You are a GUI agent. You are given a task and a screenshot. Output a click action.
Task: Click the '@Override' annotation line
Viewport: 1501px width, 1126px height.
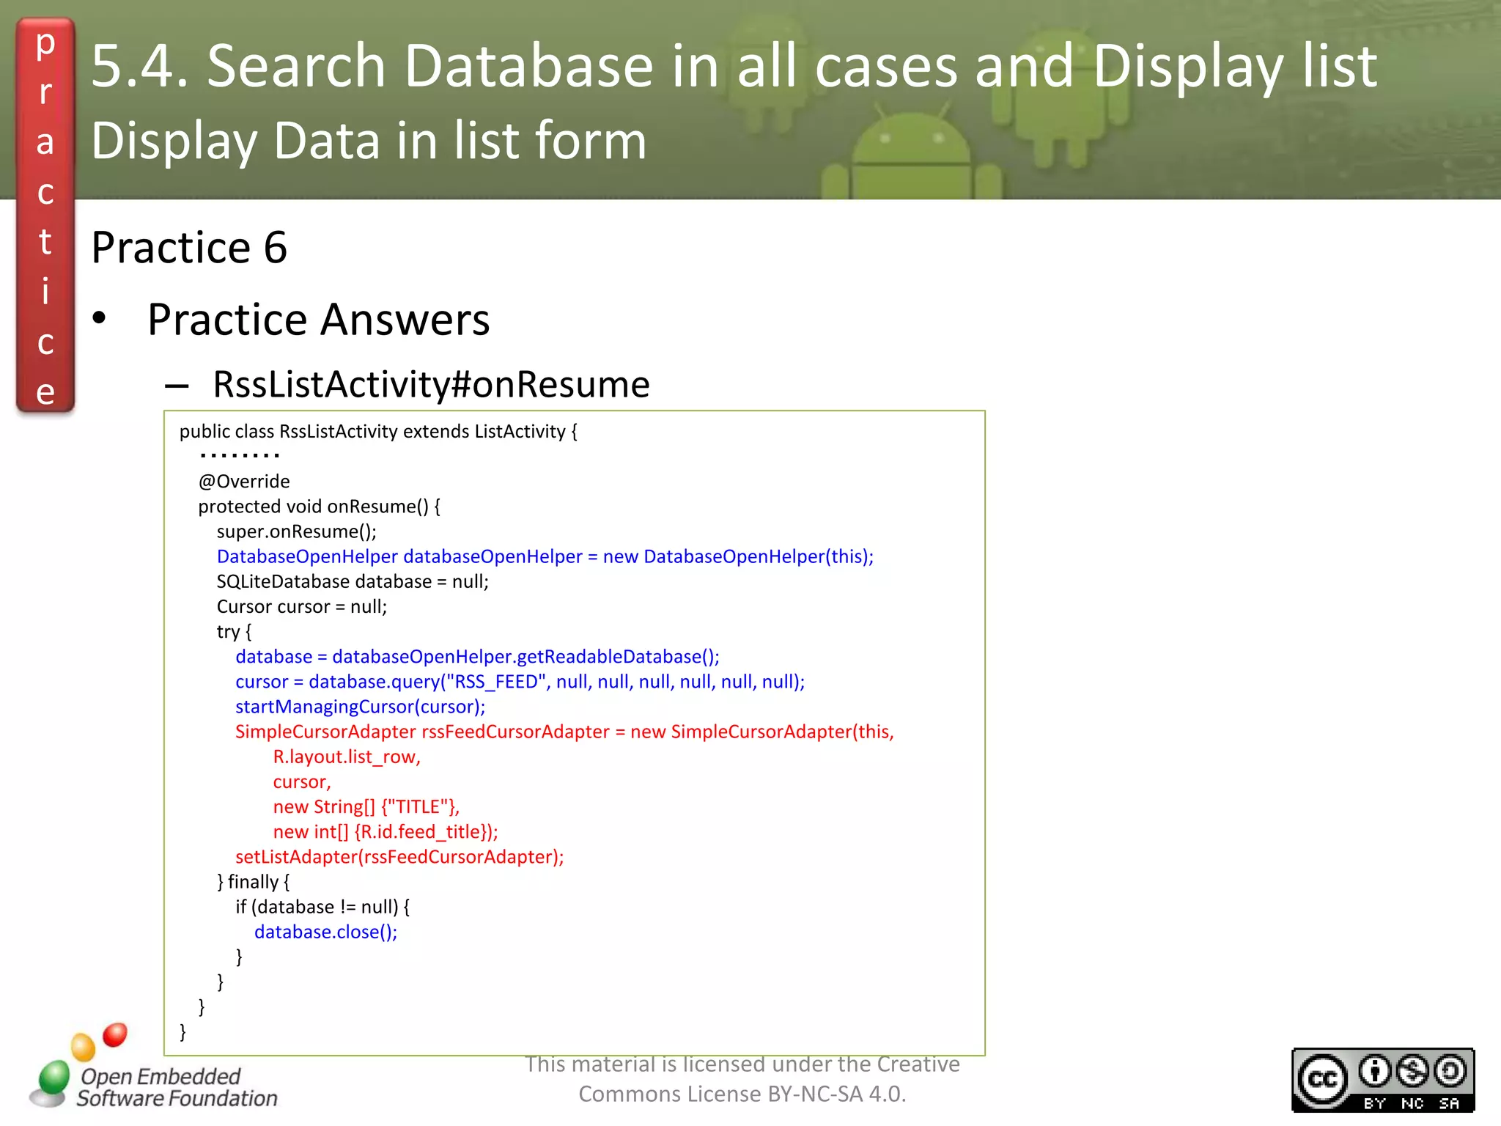[x=244, y=481]
